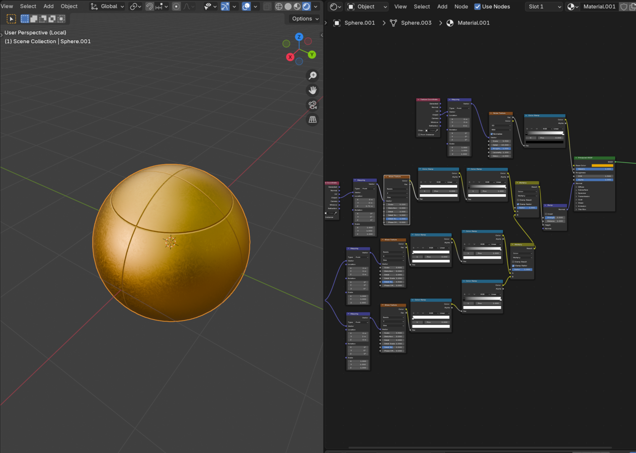Open the Object menu in 3D viewport header
The width and height of the screenshot is (636, 453).
(69, 6)
